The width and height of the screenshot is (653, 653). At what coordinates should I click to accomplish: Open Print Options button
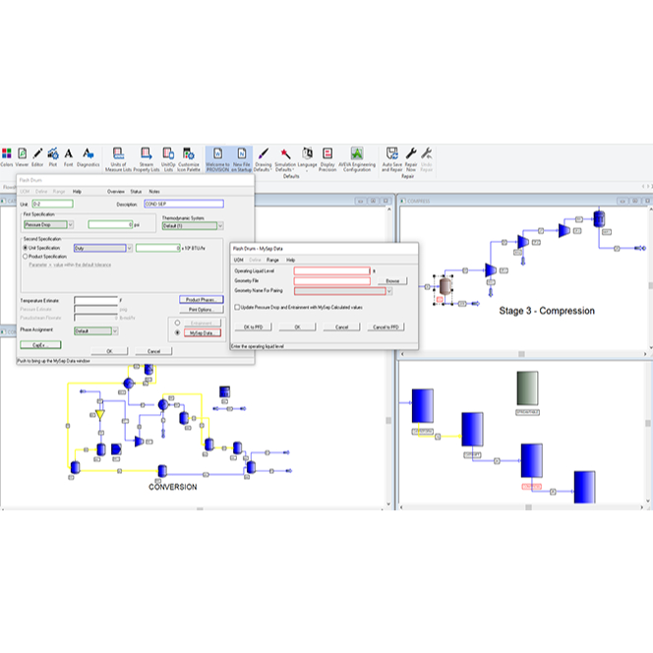(x=202, y=310)
